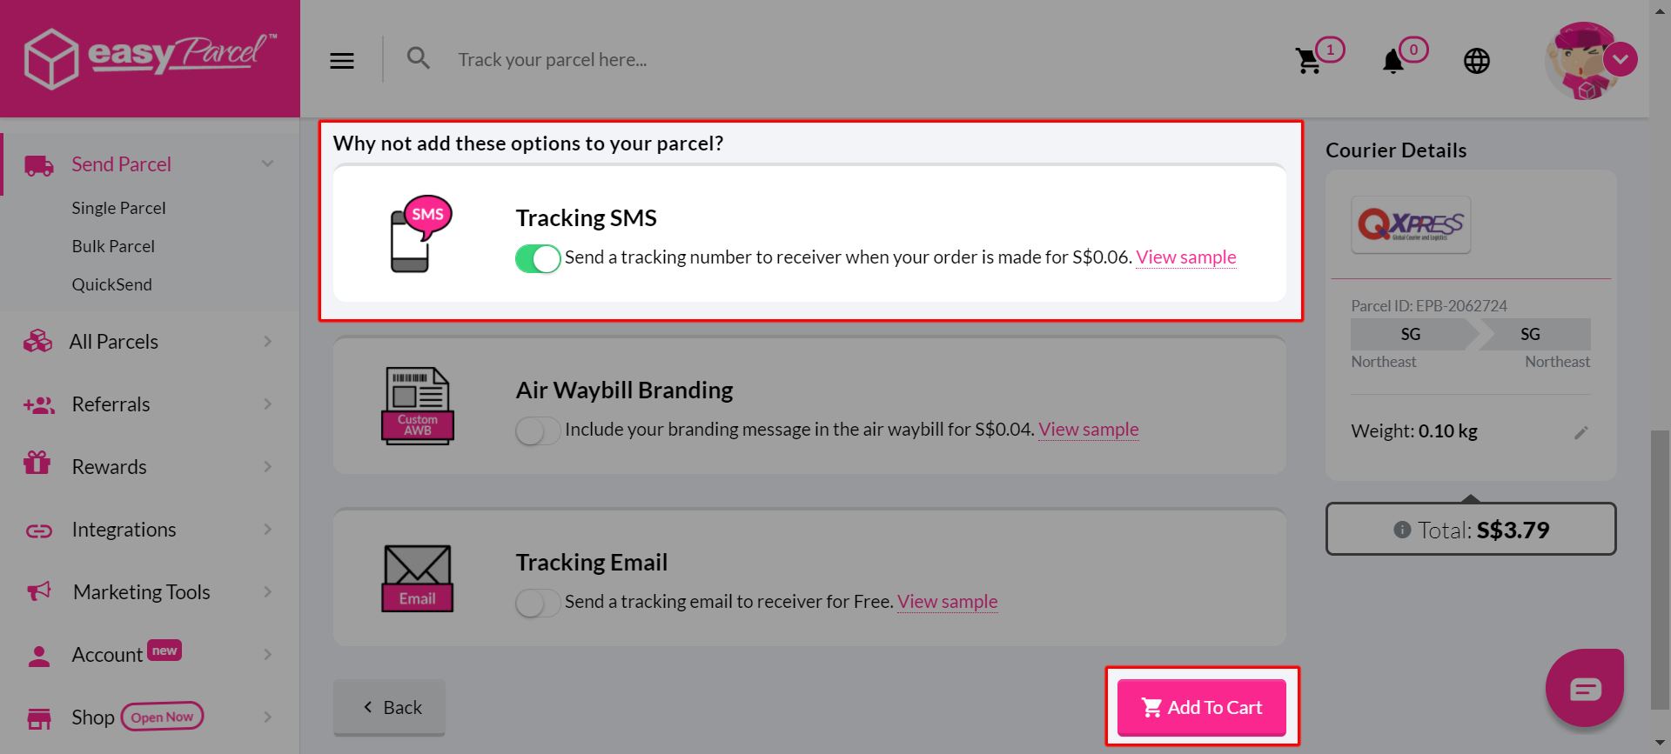
Task: Open the notifications bell
Action: pyautogui.click(x=1393, y=61)
